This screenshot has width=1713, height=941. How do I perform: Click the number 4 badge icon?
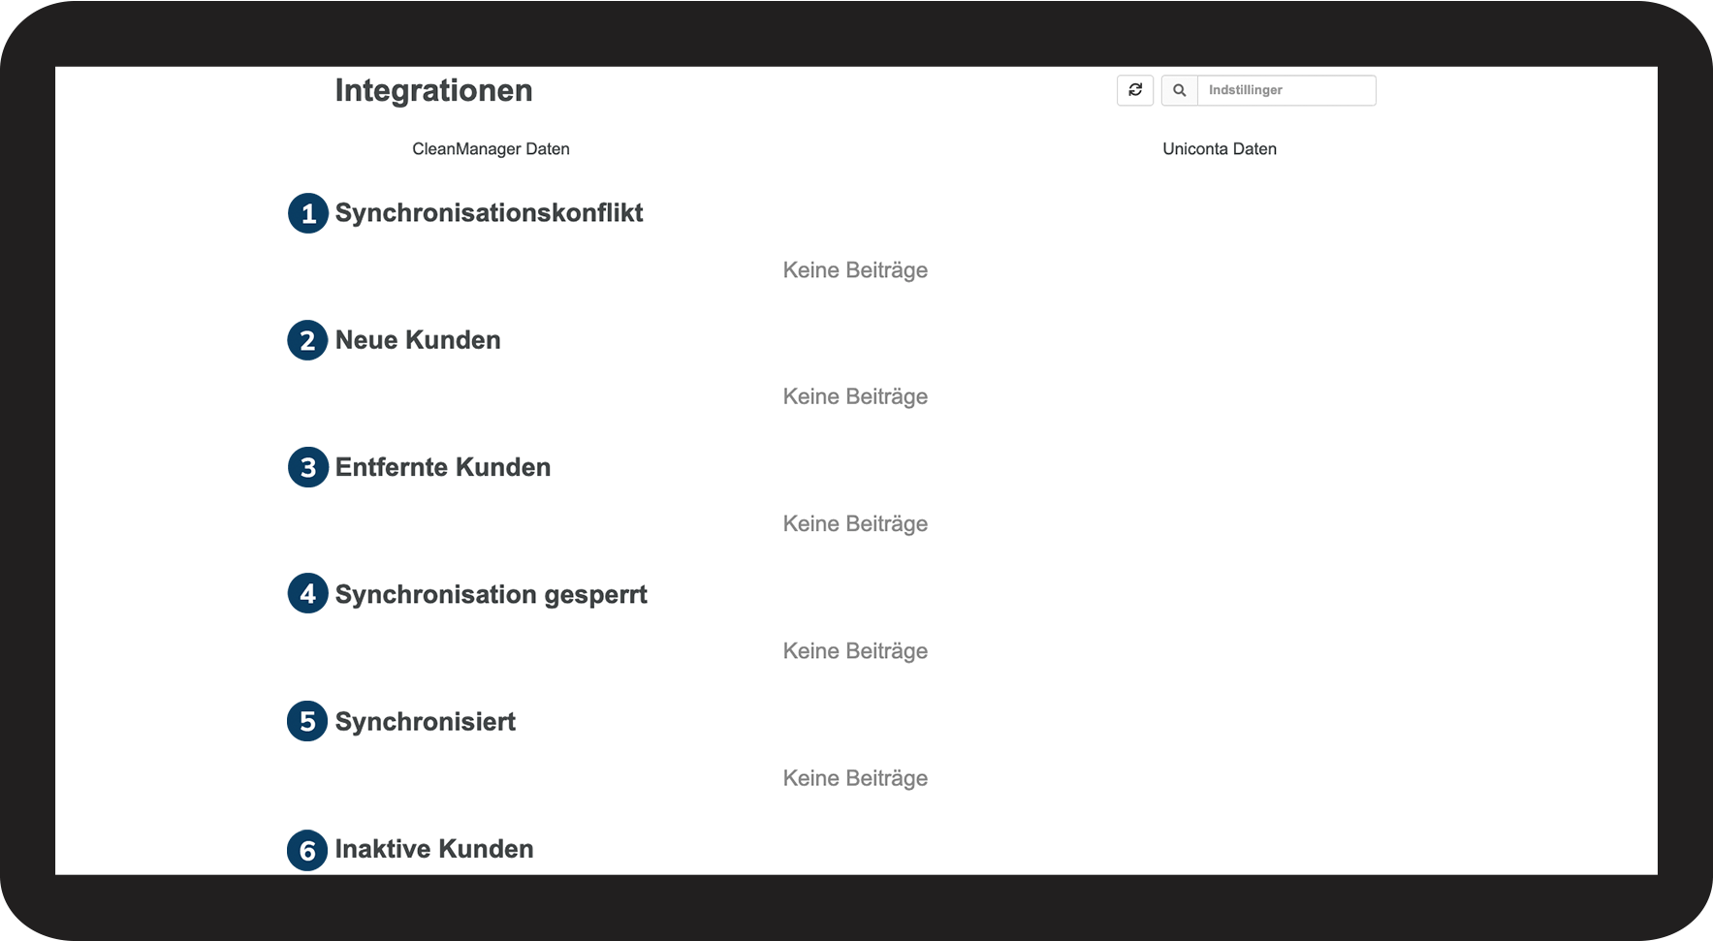[x=308, y=594]
